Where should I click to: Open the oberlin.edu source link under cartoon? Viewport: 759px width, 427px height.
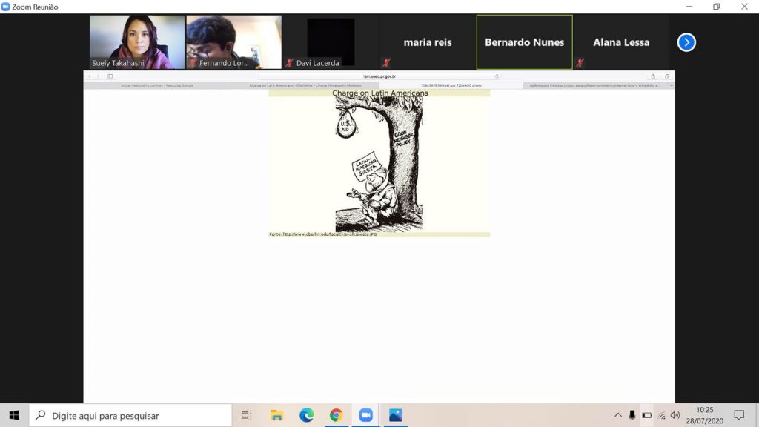pos(330,234)
